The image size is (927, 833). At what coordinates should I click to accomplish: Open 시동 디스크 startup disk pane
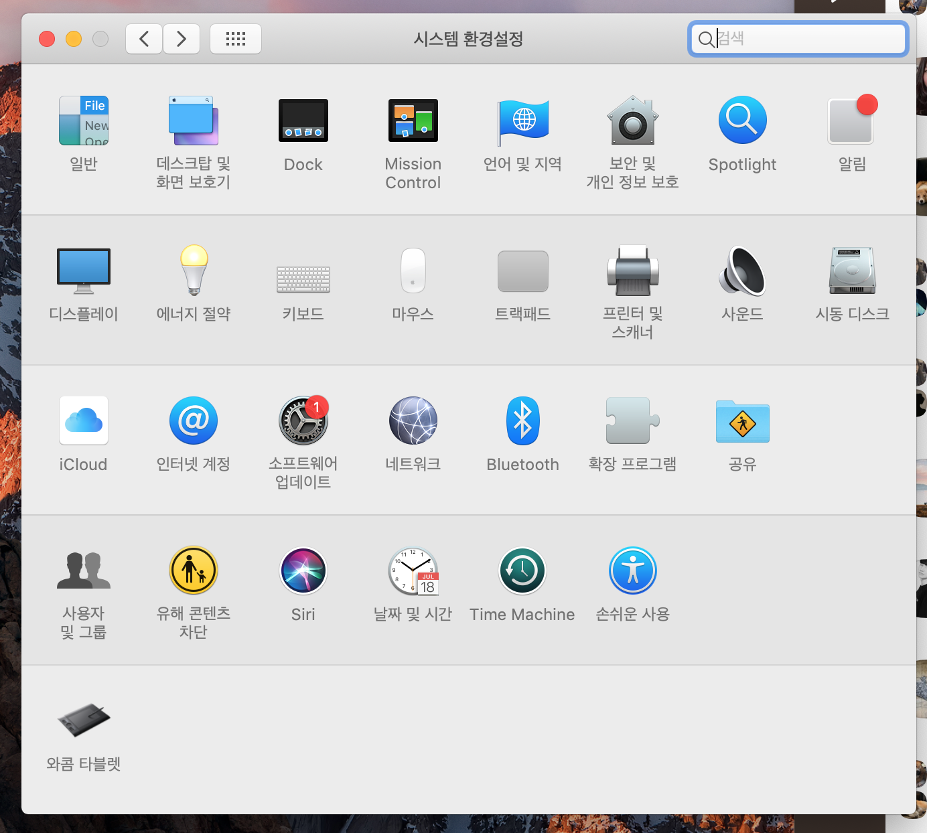[853, 271]
